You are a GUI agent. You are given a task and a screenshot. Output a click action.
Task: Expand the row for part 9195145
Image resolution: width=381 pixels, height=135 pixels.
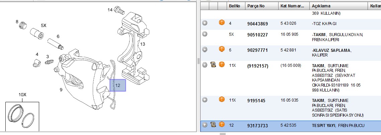[205, 100]
